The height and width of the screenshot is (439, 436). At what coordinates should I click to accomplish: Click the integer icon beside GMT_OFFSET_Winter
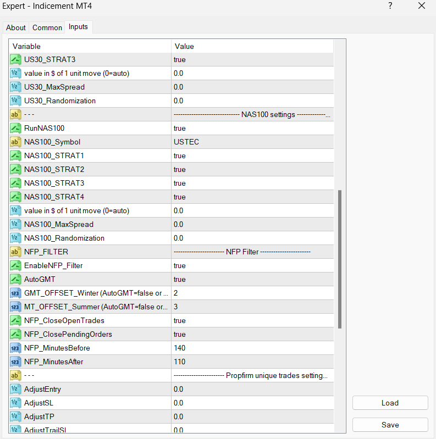tap(16, 293)
